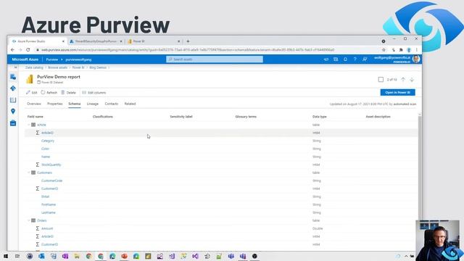Click the Open in Power BI button
464x261 pixels.
pos(398,93)
